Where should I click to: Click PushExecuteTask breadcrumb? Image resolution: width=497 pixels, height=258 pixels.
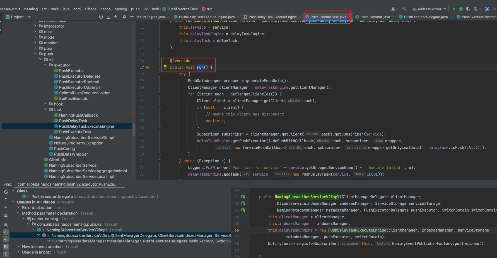tap(180, 9)
